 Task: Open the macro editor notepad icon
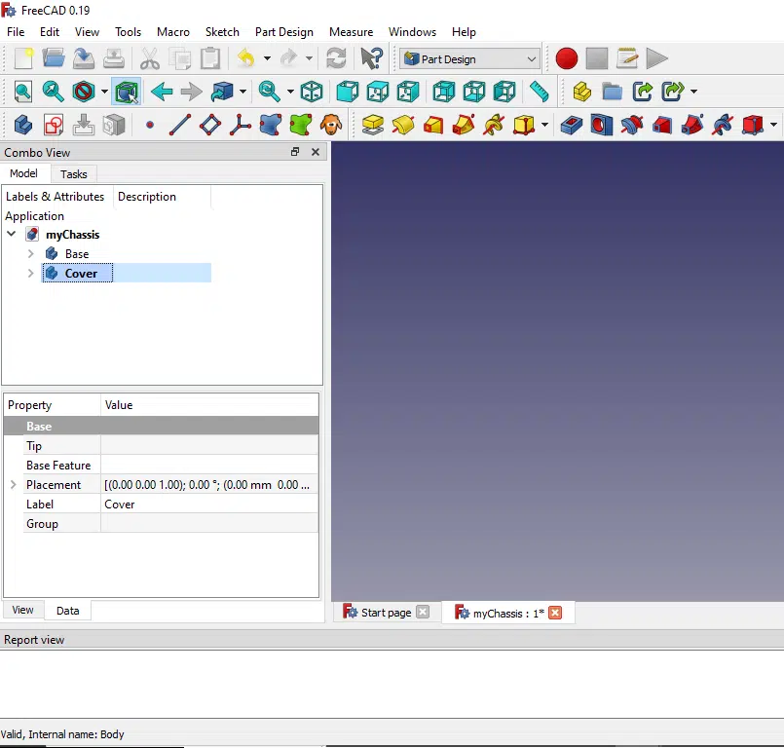[x=627, y=58]
